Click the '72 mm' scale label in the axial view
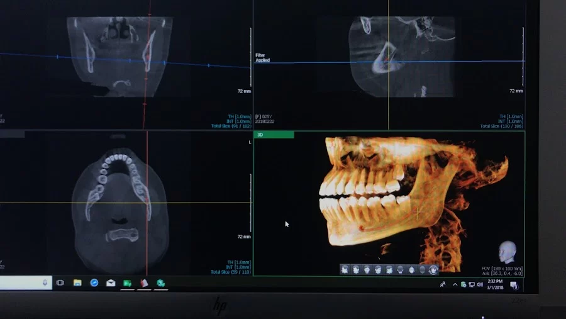This screenshot has width=566, height=319. pos(244,237)
